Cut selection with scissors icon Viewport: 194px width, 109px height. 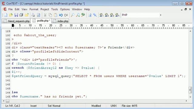click(45, 15)
